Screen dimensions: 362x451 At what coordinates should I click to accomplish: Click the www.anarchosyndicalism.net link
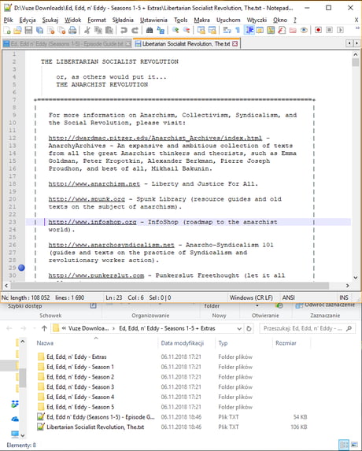click(x=111, y=245)
